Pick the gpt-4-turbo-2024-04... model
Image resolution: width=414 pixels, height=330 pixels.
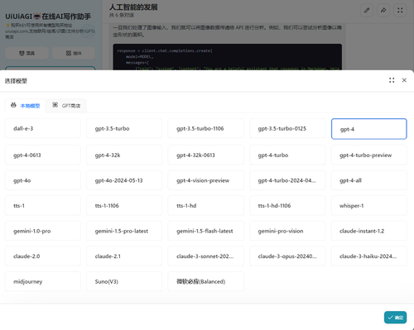click(x=287, y=180)
